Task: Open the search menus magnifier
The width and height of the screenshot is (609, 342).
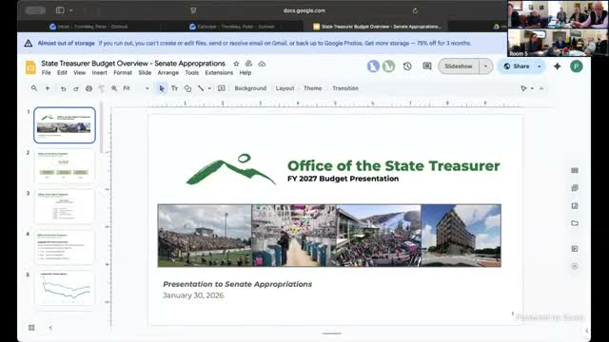Action: pyautogui.click(x=34, y=88)
